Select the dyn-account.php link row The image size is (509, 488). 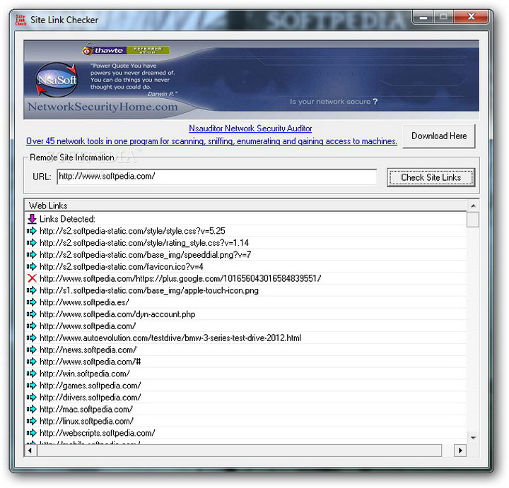(117, 314)
